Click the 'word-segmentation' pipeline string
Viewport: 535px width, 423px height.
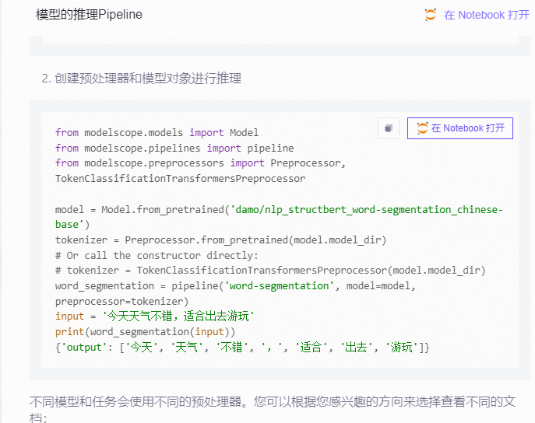coord(279,285)
